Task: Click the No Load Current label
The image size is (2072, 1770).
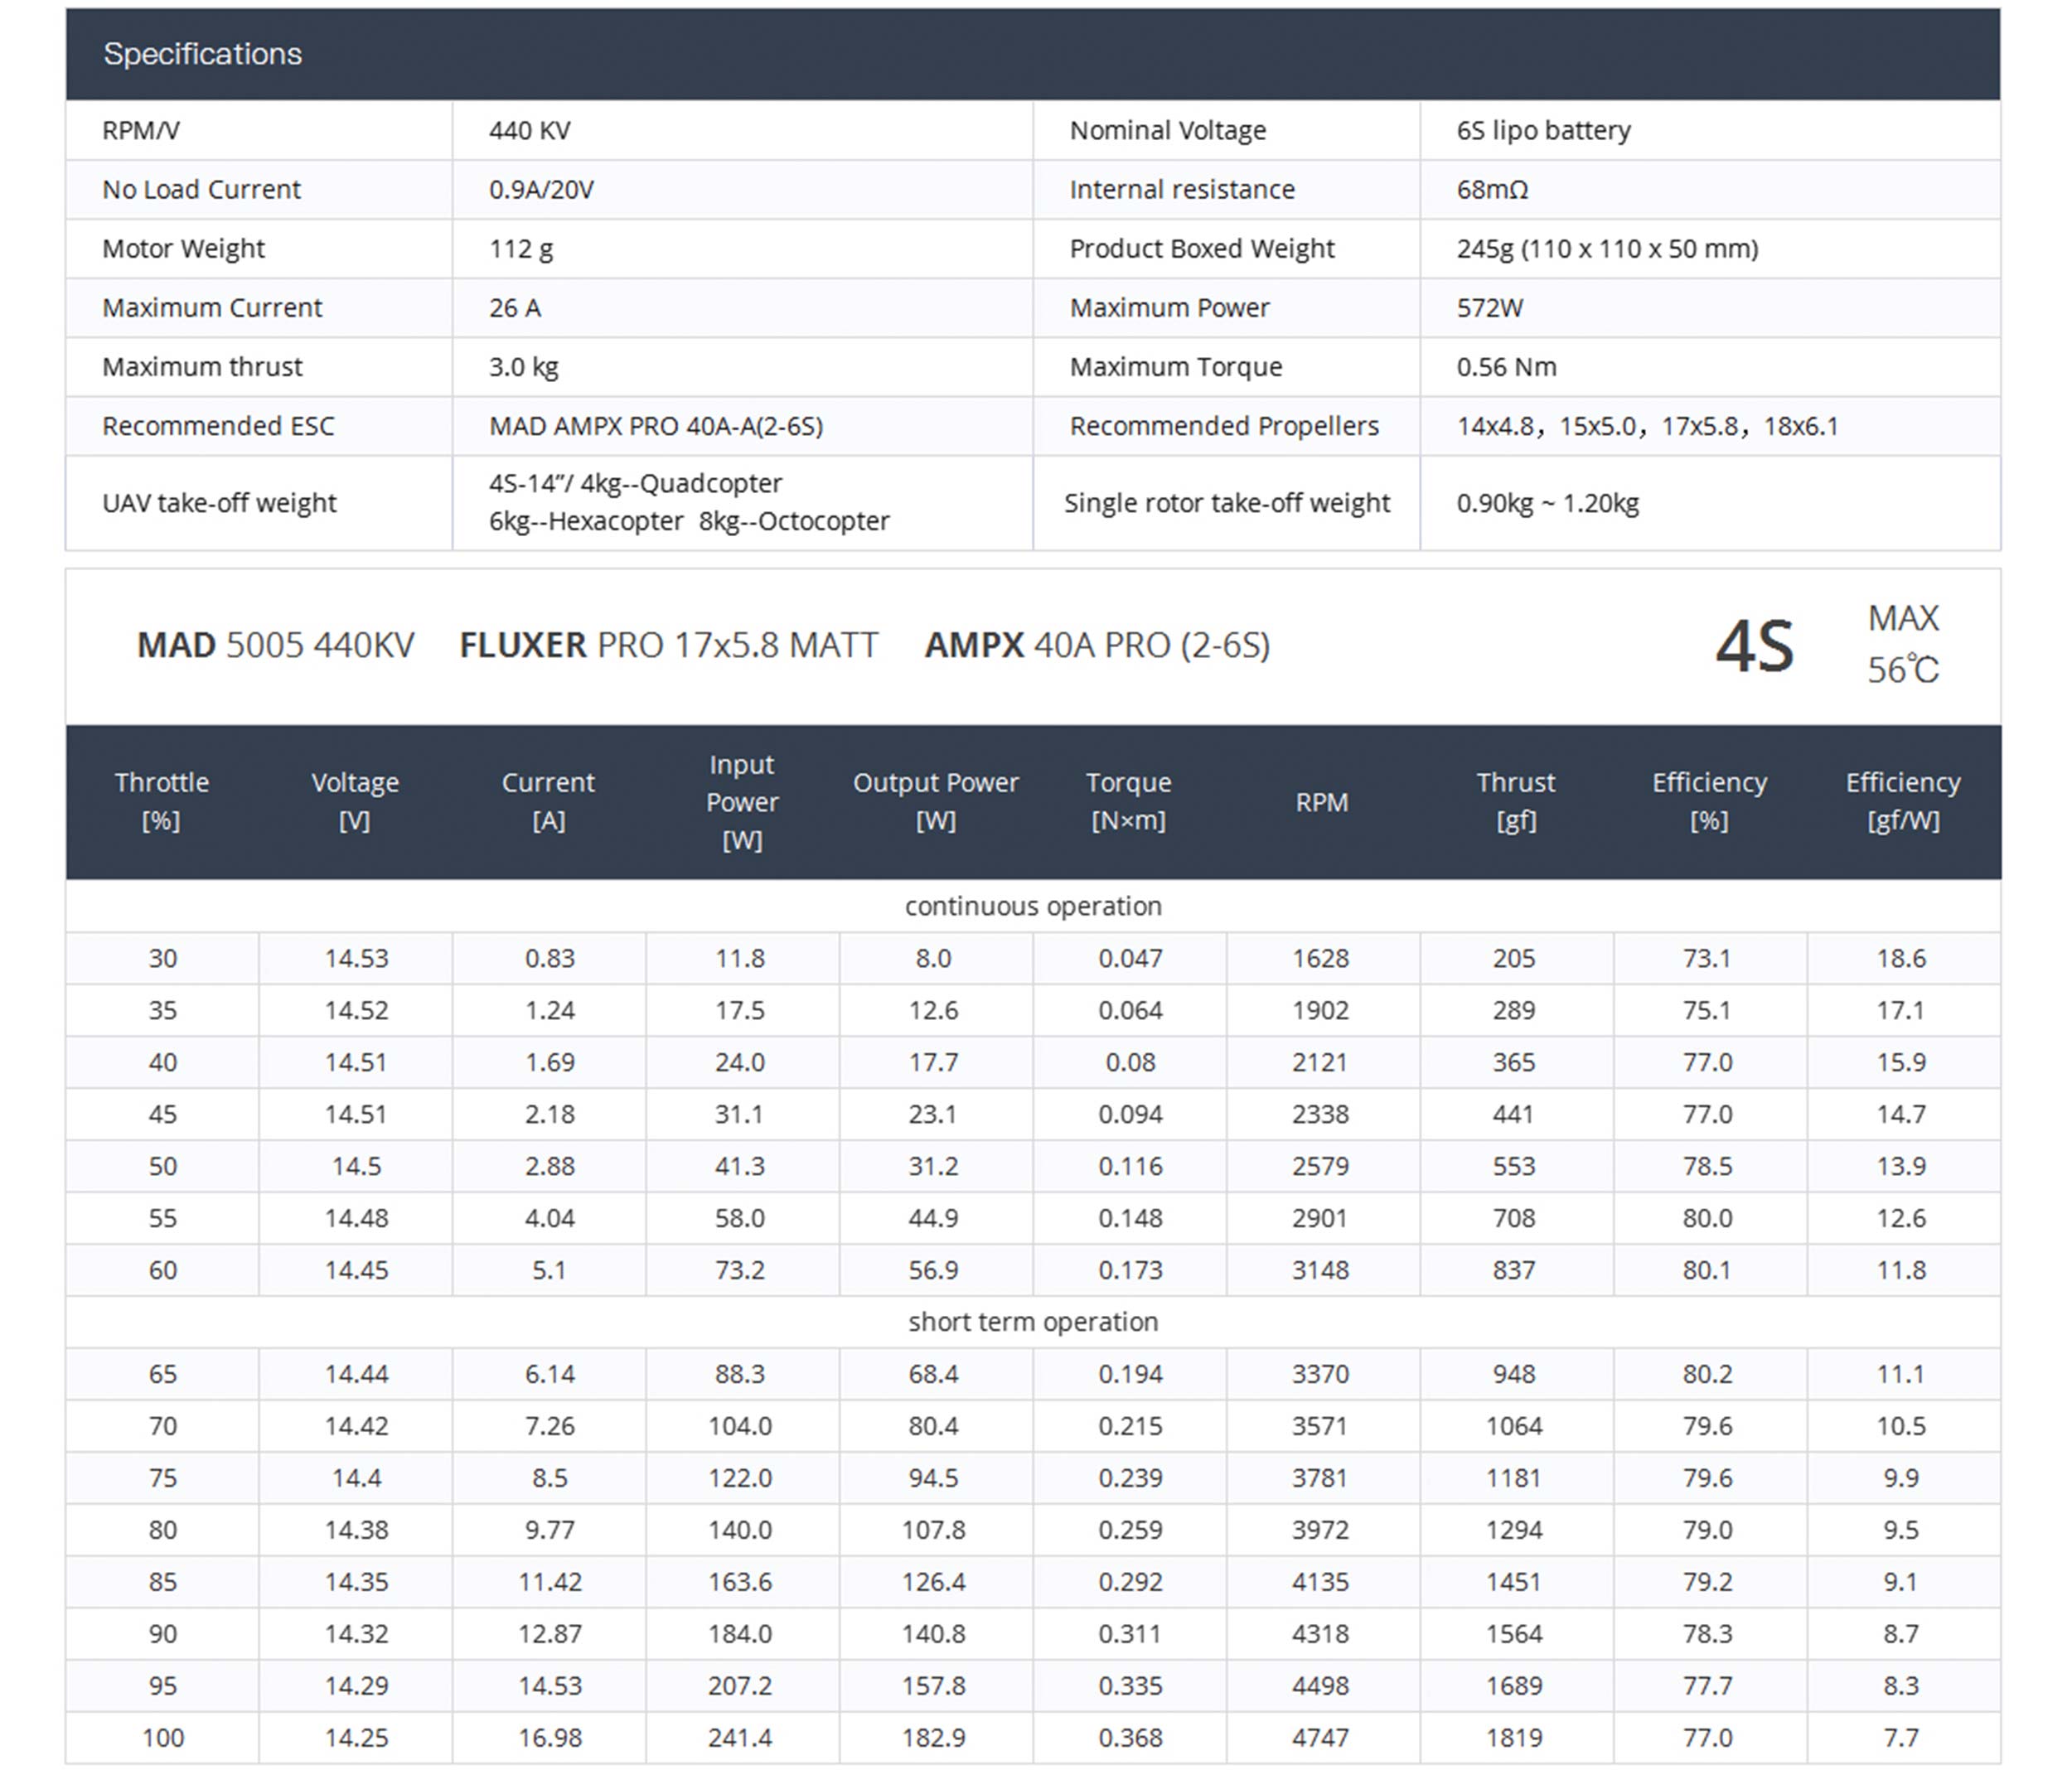Action: [x=201, y=189]
